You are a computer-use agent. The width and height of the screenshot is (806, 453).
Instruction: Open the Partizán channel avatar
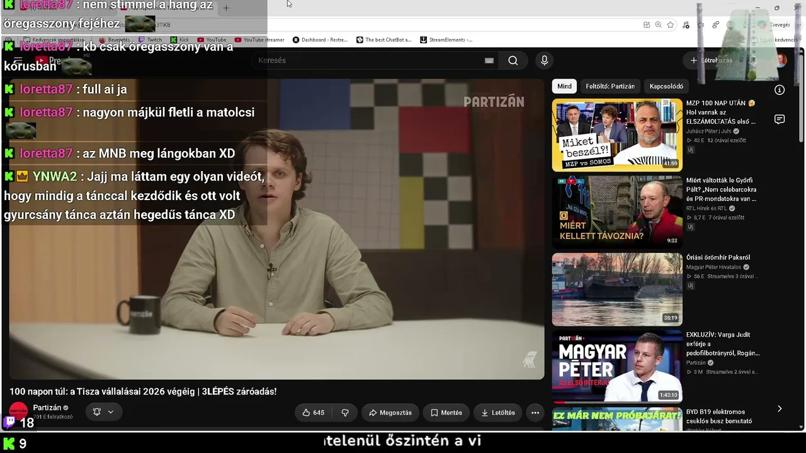(18, 411)
